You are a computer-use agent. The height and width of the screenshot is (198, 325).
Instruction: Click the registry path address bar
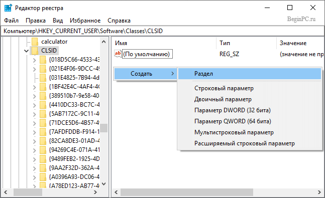point(162,31)
